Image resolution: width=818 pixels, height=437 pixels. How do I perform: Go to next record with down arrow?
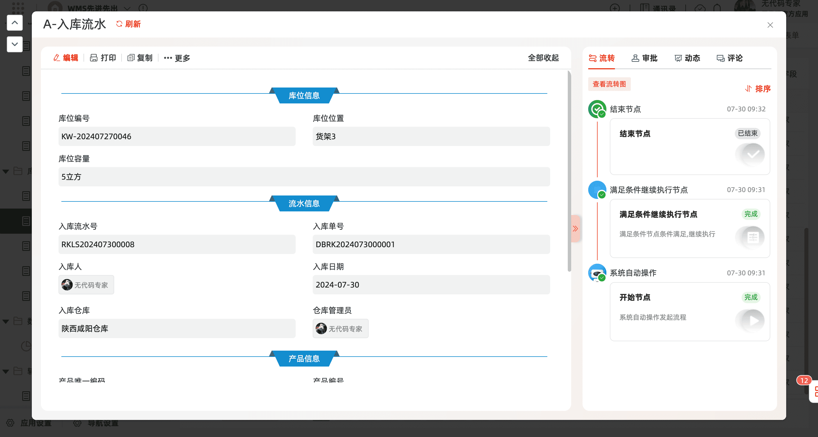[x=14, y=44]
